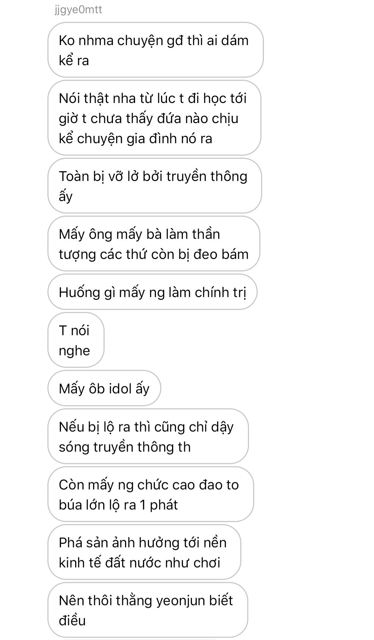The image size is (374, 640).
Task: Select the short 'T nói nghe' bubble
Action: (76, 340)
